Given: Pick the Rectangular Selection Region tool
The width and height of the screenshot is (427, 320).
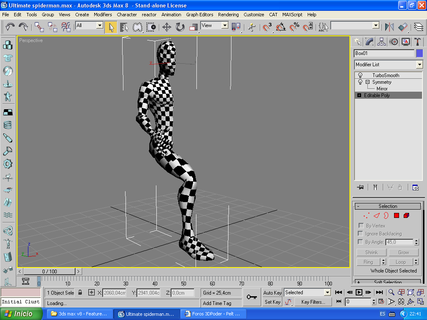Looking at the screenshot, I should pyautogui.click(x=138, y=27).
